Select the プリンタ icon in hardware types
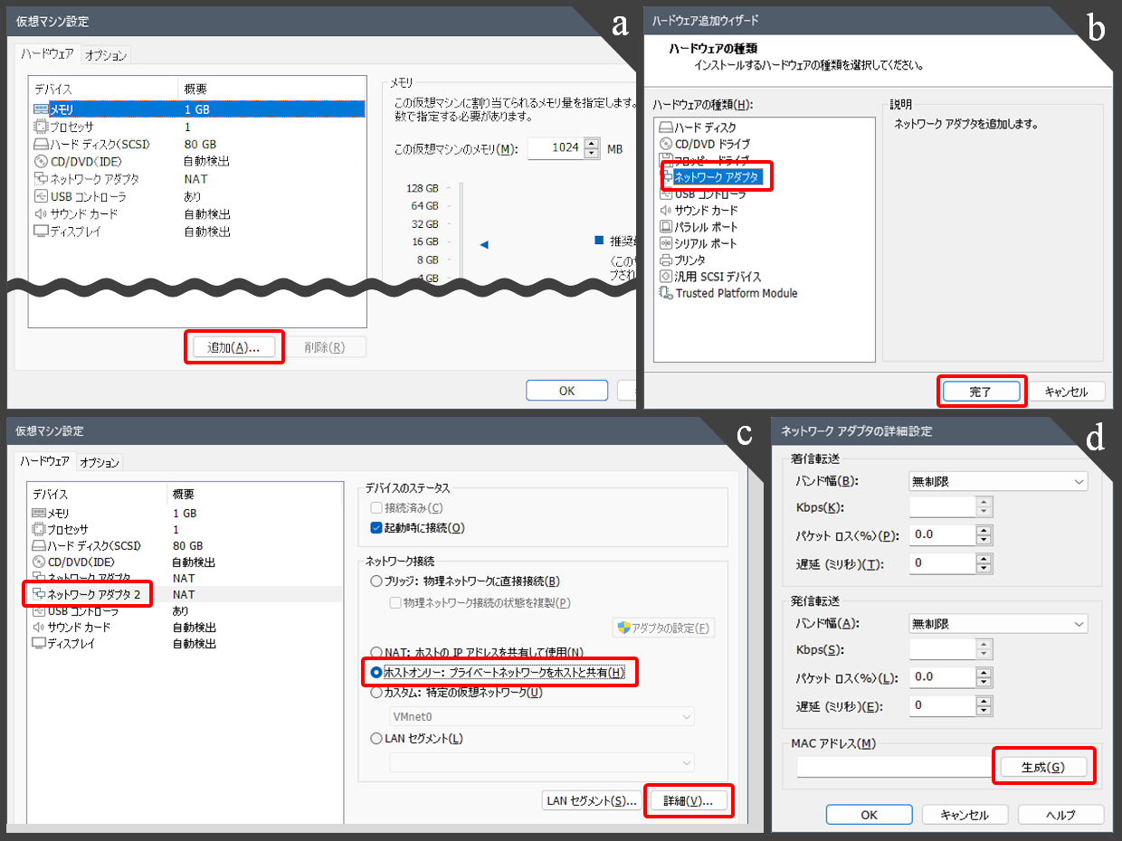The width and height of the screenshot is (1122, 841). (666, 260)
